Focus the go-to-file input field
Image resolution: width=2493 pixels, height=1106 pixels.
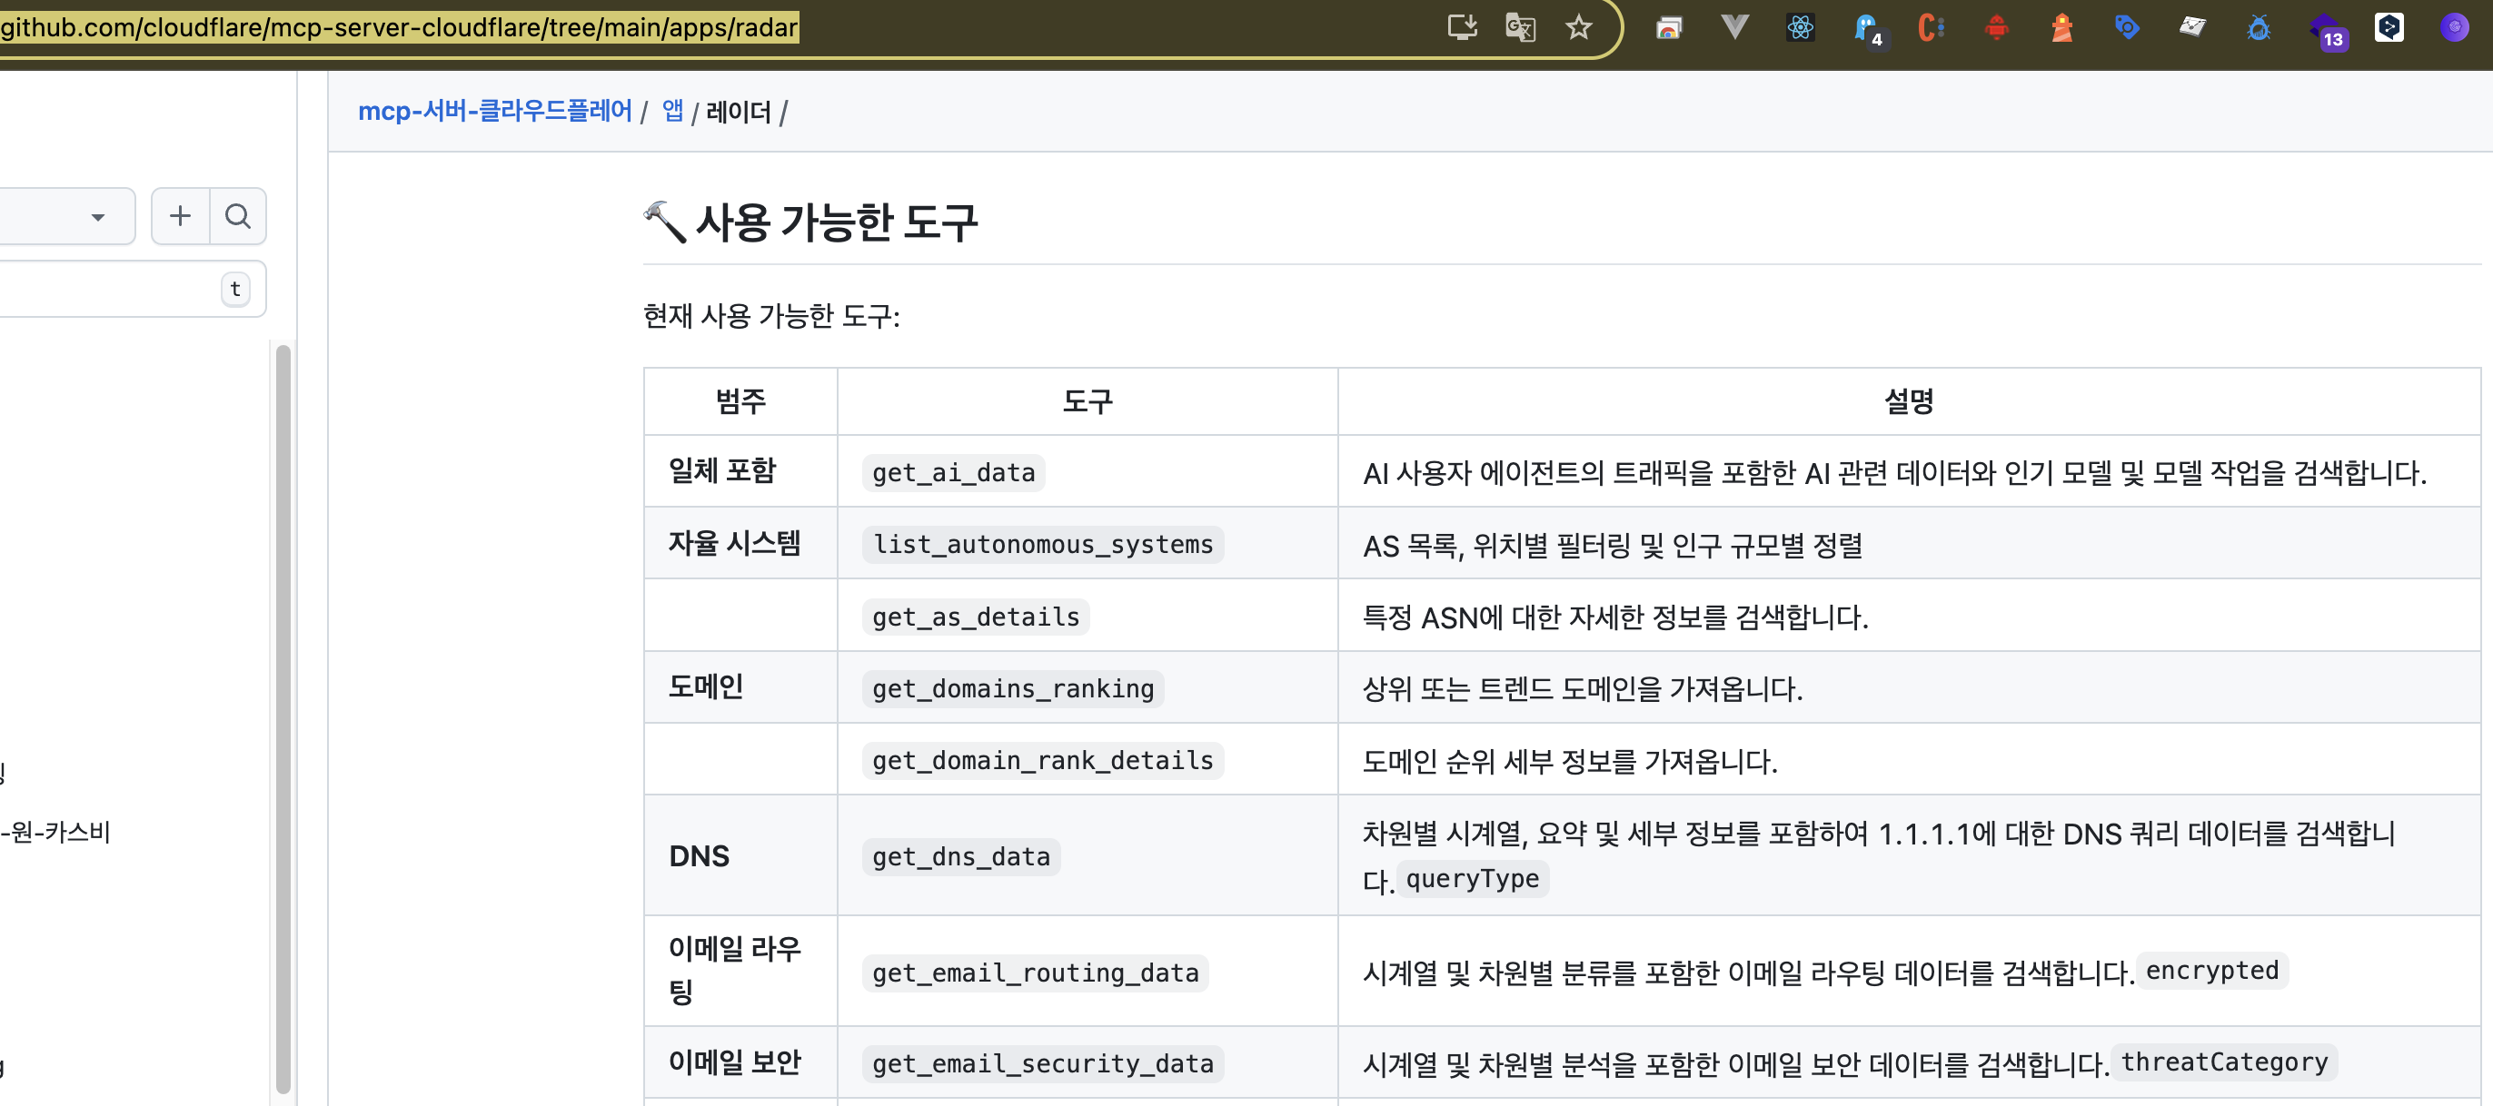(x=106, y=289)
